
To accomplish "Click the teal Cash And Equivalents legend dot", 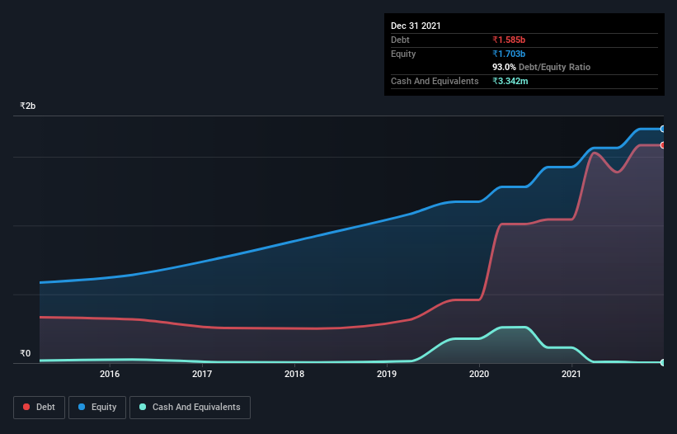I will [x=143, y=407].
